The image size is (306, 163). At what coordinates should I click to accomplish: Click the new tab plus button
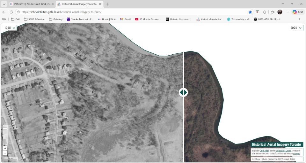(x=107, y=4)
